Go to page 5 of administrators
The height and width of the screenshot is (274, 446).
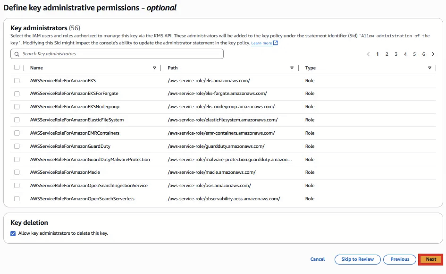414,54
